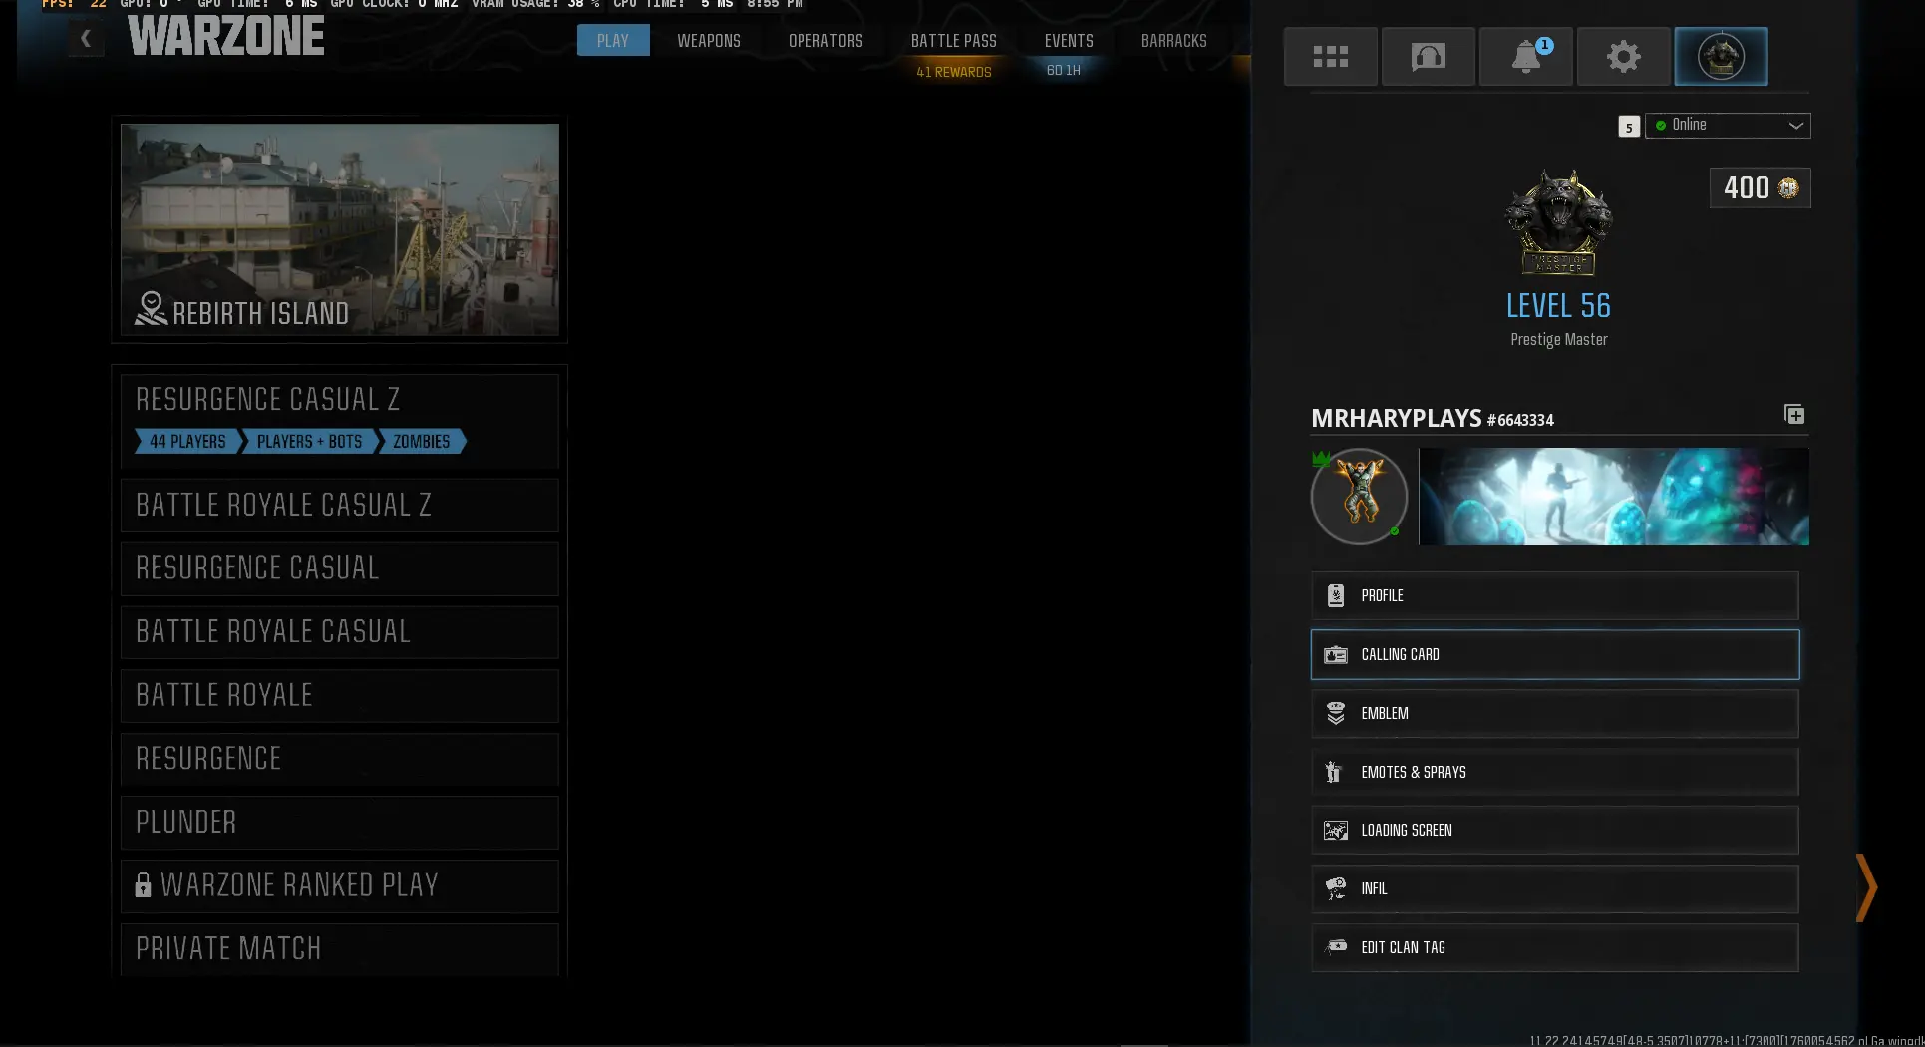Expand the Online status dropdown
The height and width of the screenshot is (1047, 1925).
coord(1728,126)
